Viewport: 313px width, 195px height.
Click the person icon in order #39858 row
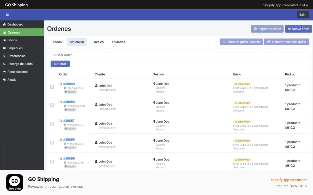click(96, 105)
